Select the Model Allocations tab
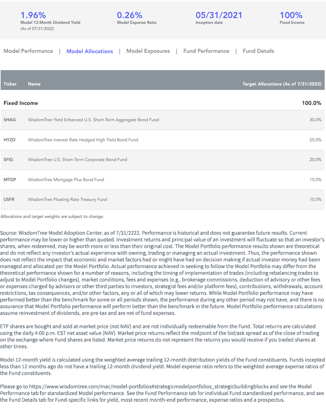326x408 pixels. (x=90, y=51)
